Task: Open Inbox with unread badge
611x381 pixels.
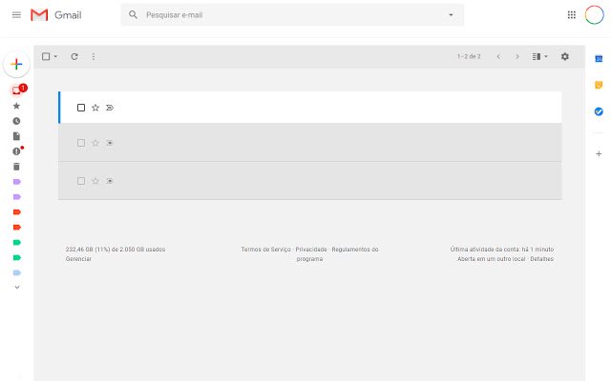Action: pyautogui.click(x=17, y=90)
